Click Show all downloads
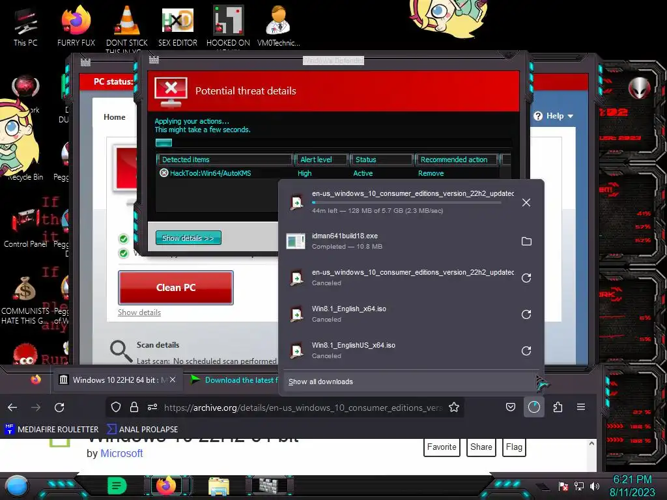This screenshot has width=667, height=500. click(411, 382)
